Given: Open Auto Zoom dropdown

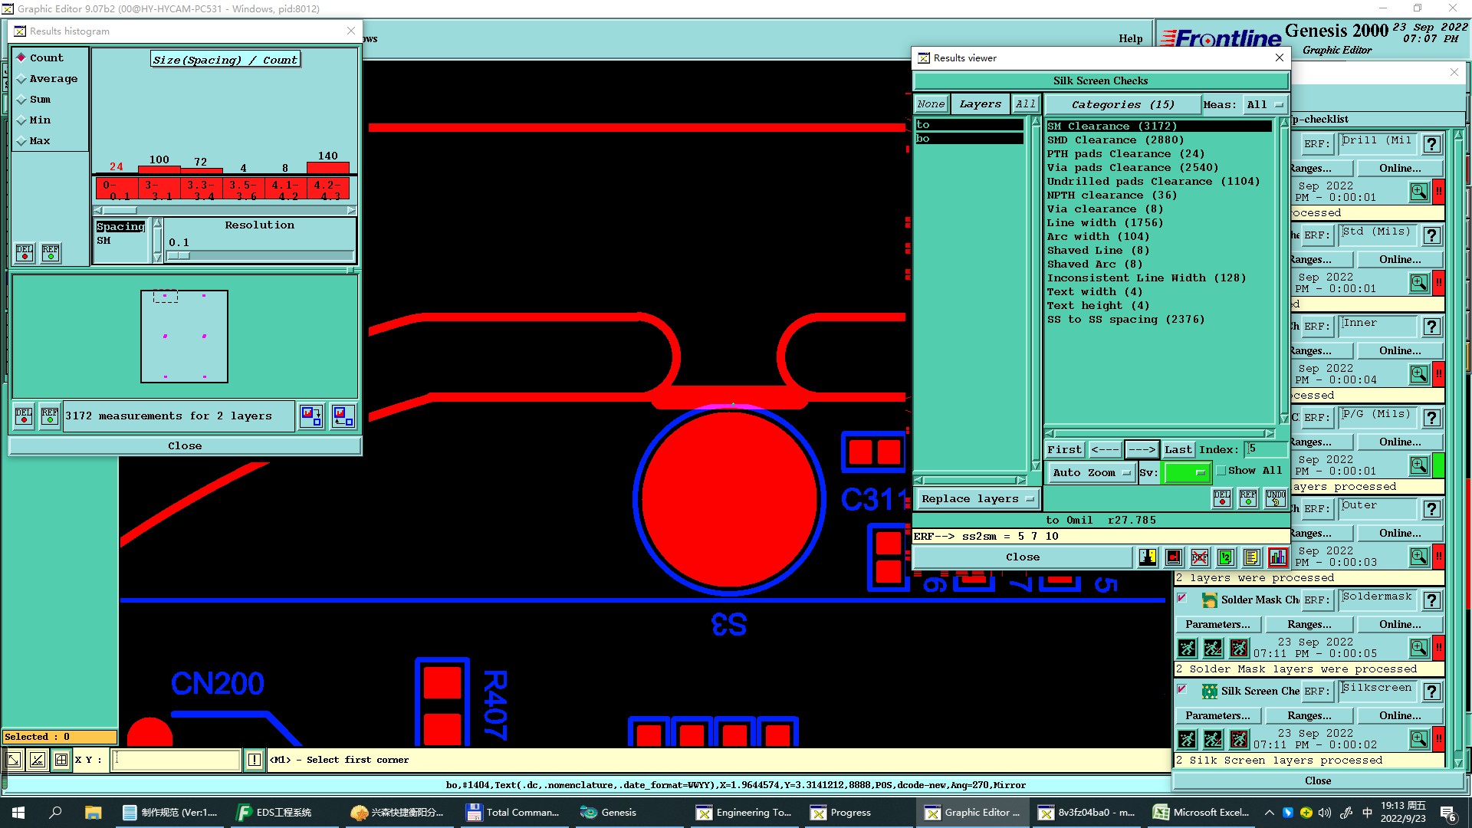Looking at the screenshot, I should [1090, 473].
